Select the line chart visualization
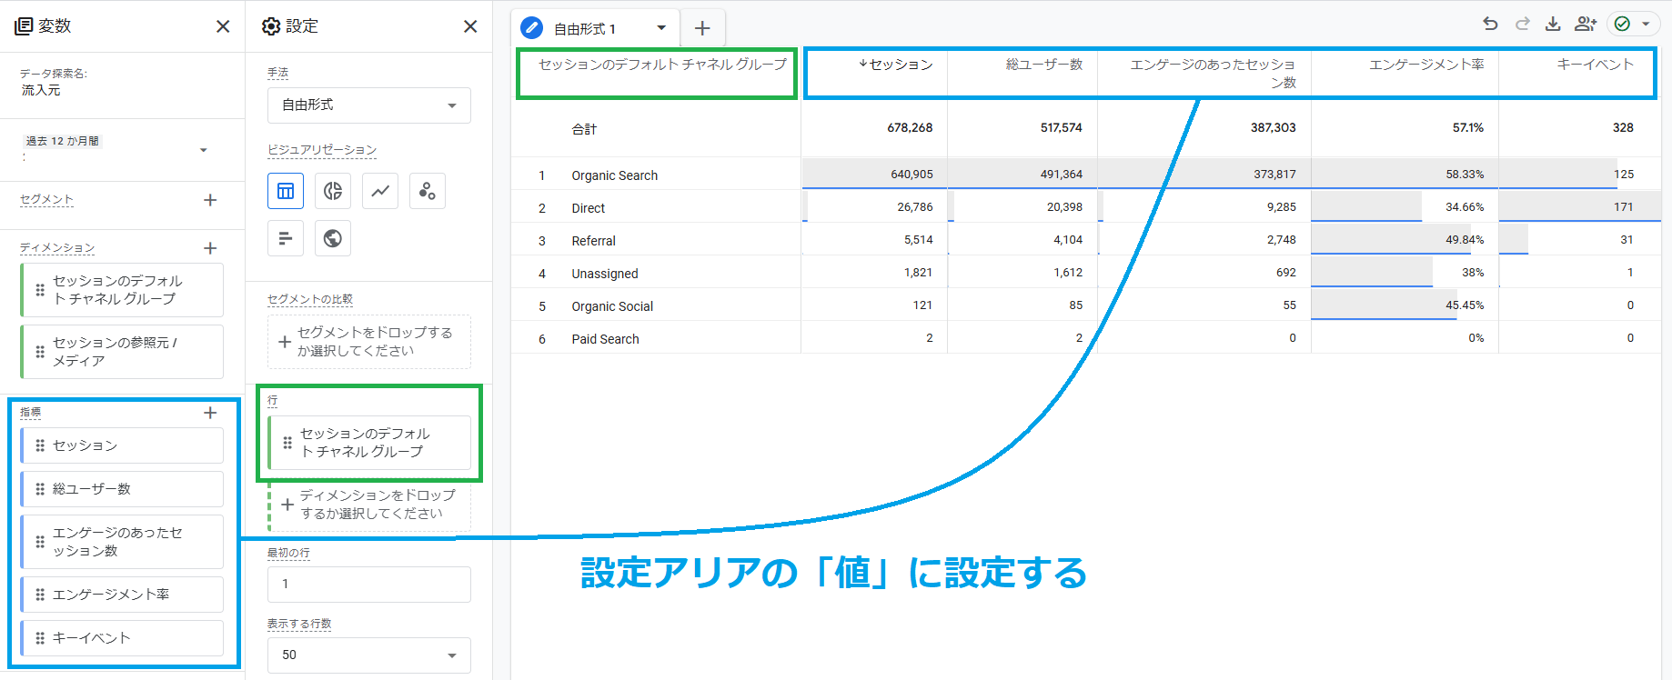Screen dimensions: 1672x680 pos(380,191)
